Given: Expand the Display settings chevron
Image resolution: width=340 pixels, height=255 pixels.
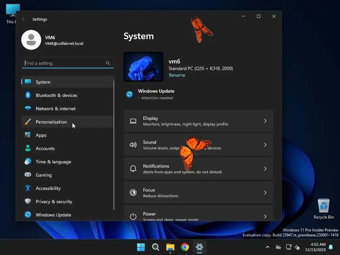Looking at the screenshot, I should point(265,121).
